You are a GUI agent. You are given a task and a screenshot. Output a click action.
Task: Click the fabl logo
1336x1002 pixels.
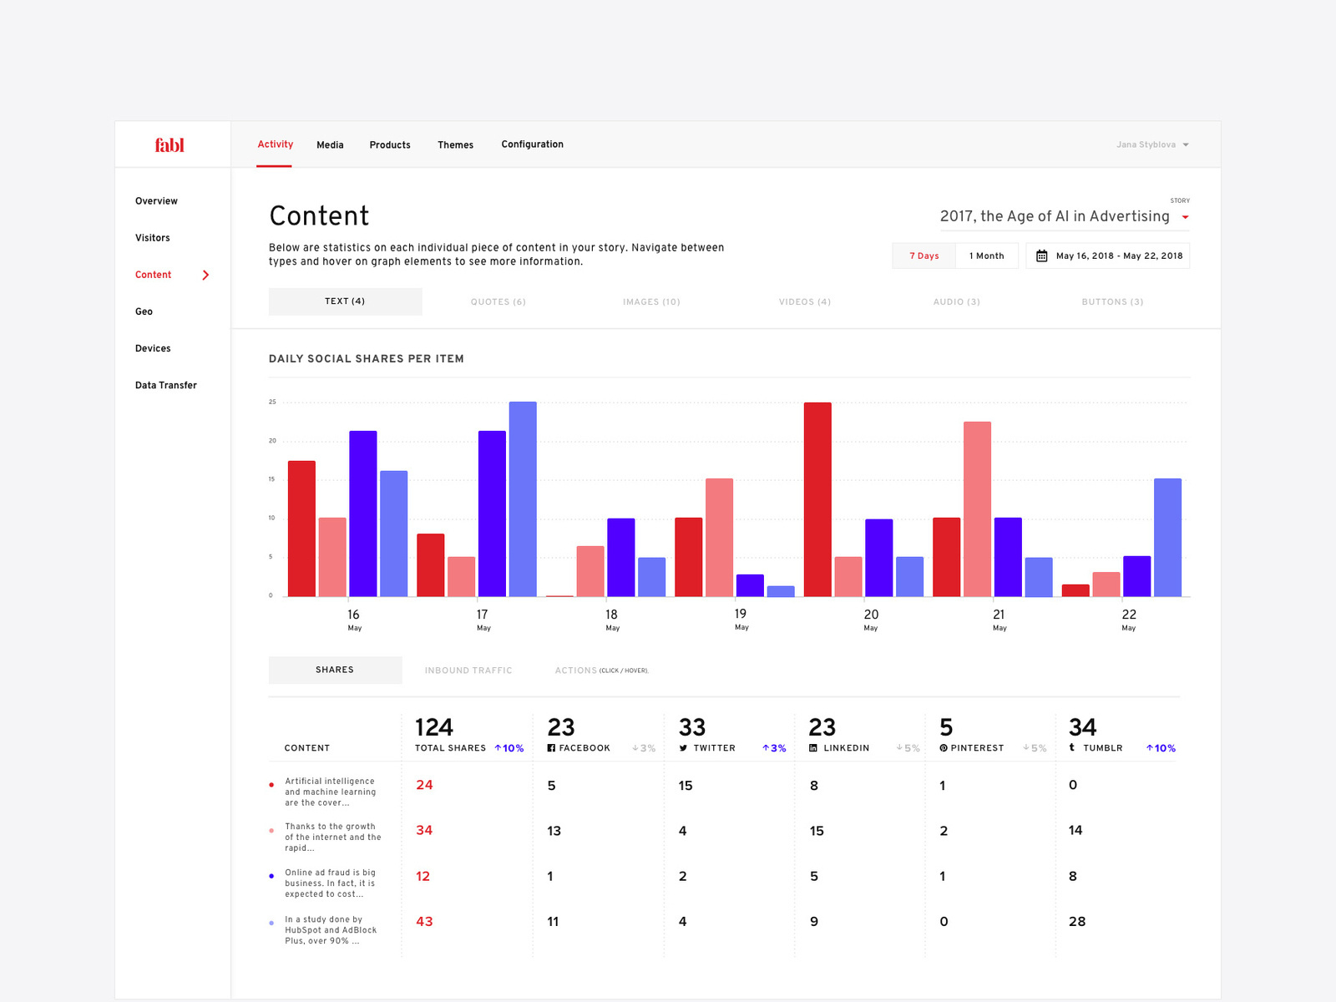(170, 145)
